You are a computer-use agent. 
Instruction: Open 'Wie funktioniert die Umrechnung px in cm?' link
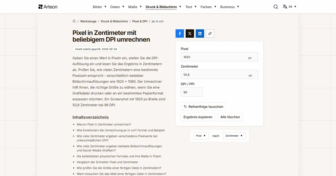[121, 130]
